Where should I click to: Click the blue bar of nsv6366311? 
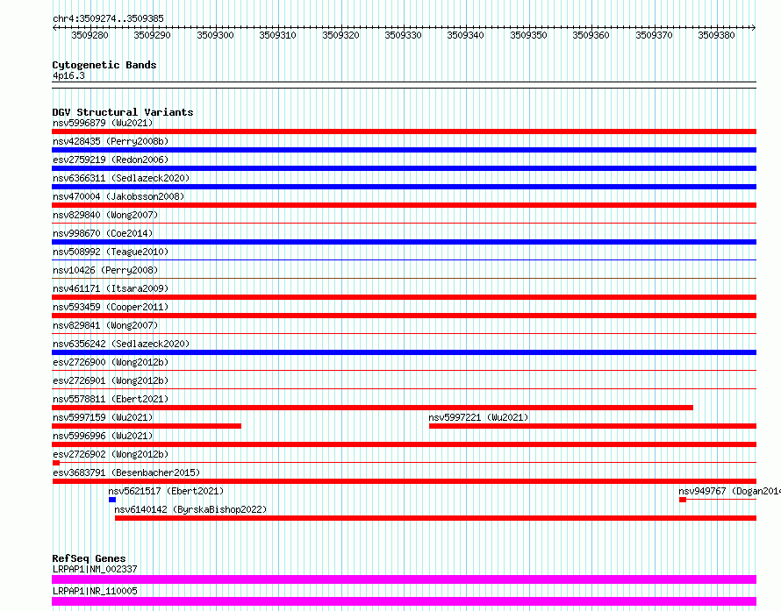click(x=404, y=187)
